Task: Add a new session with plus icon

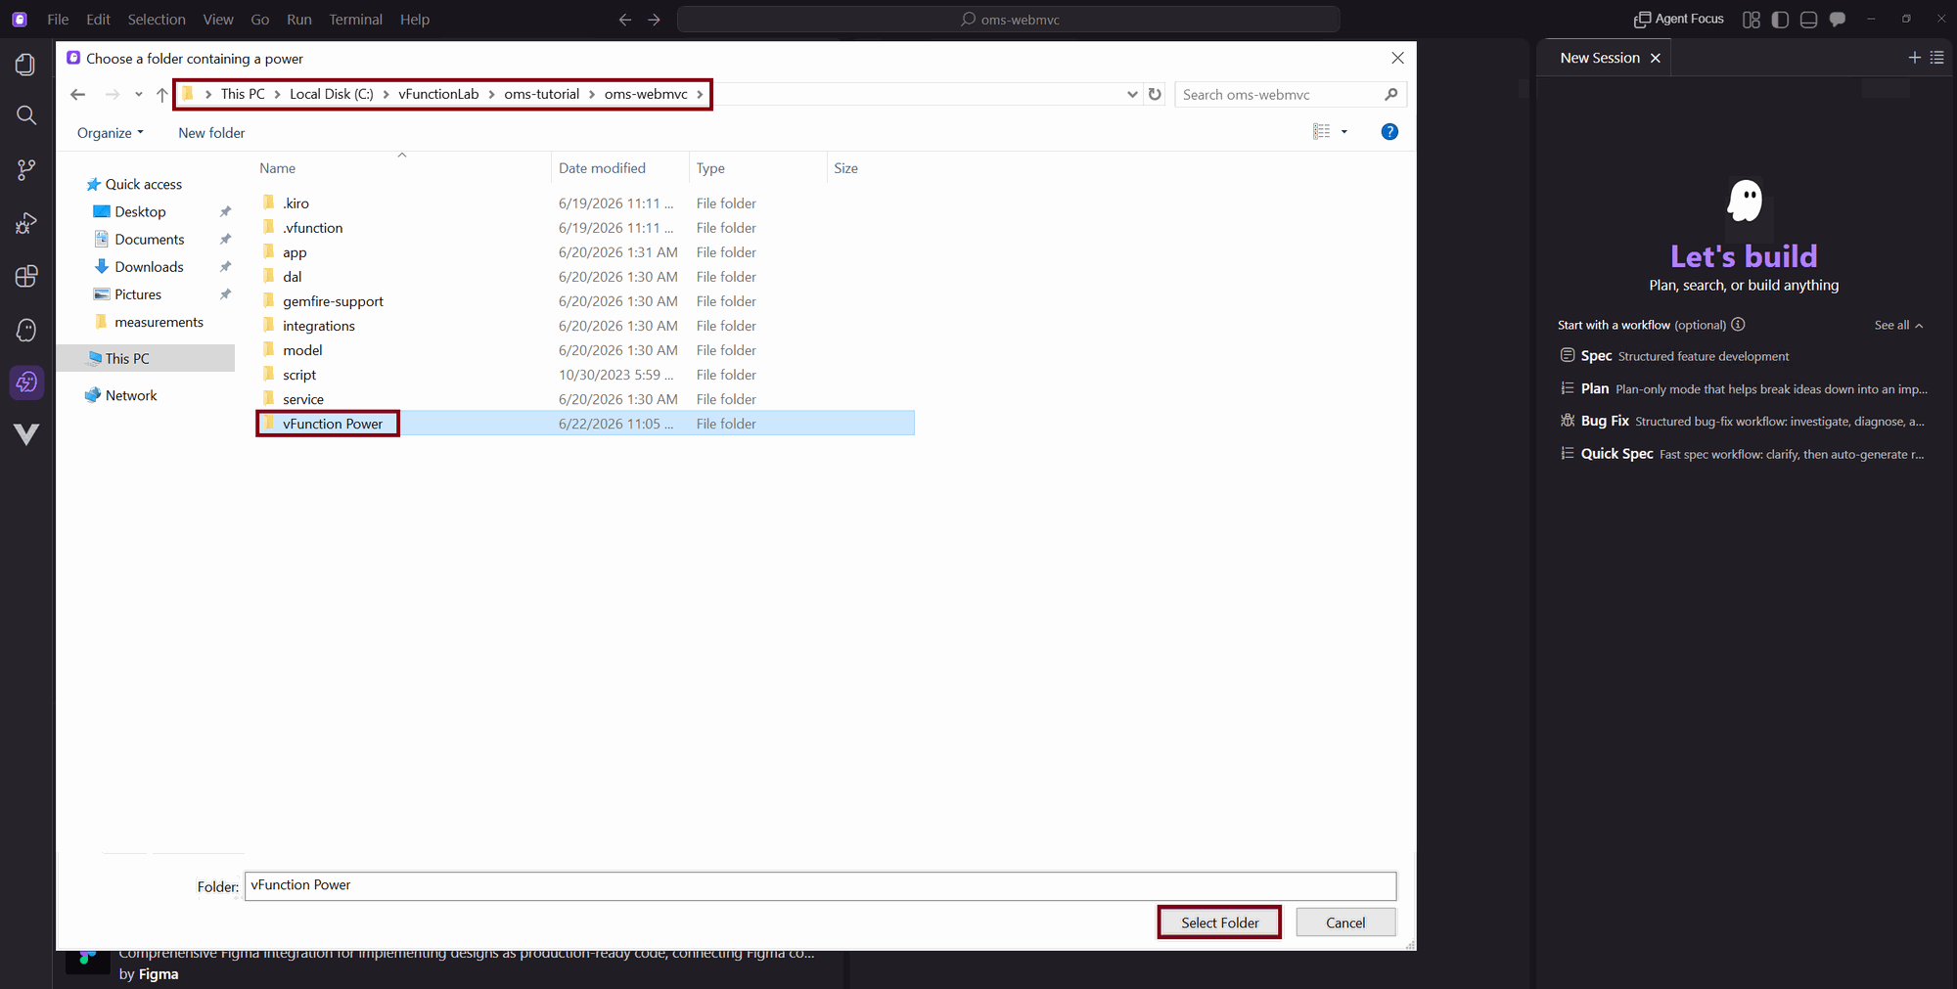Action: pyautogui.click(x=1914, y=58)
